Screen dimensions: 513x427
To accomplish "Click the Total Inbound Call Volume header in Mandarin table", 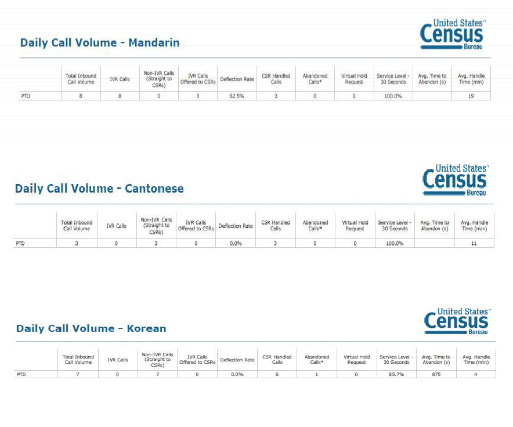I will click(81, 79).
